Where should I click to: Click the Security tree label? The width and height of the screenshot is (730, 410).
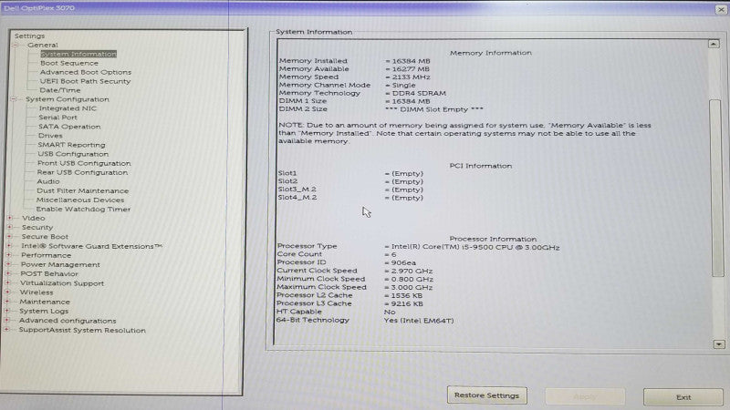[x=37, y=227]
